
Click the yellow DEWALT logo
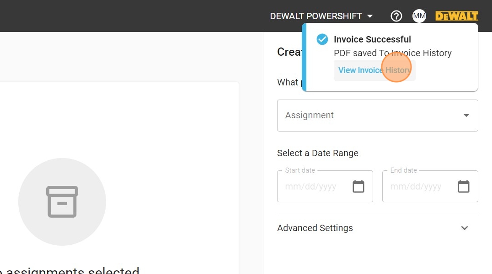tap(457, 16)
